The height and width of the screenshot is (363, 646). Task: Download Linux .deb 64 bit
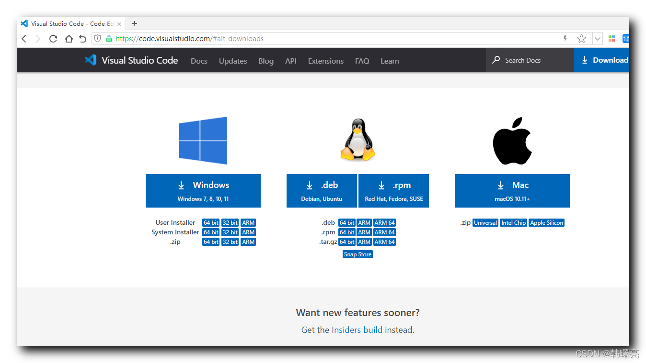(x=347, y=223)
